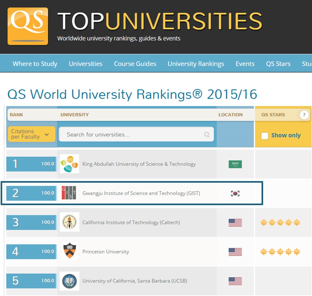
Task: Click the UCSB seal logo
Action: pos(70,281)
